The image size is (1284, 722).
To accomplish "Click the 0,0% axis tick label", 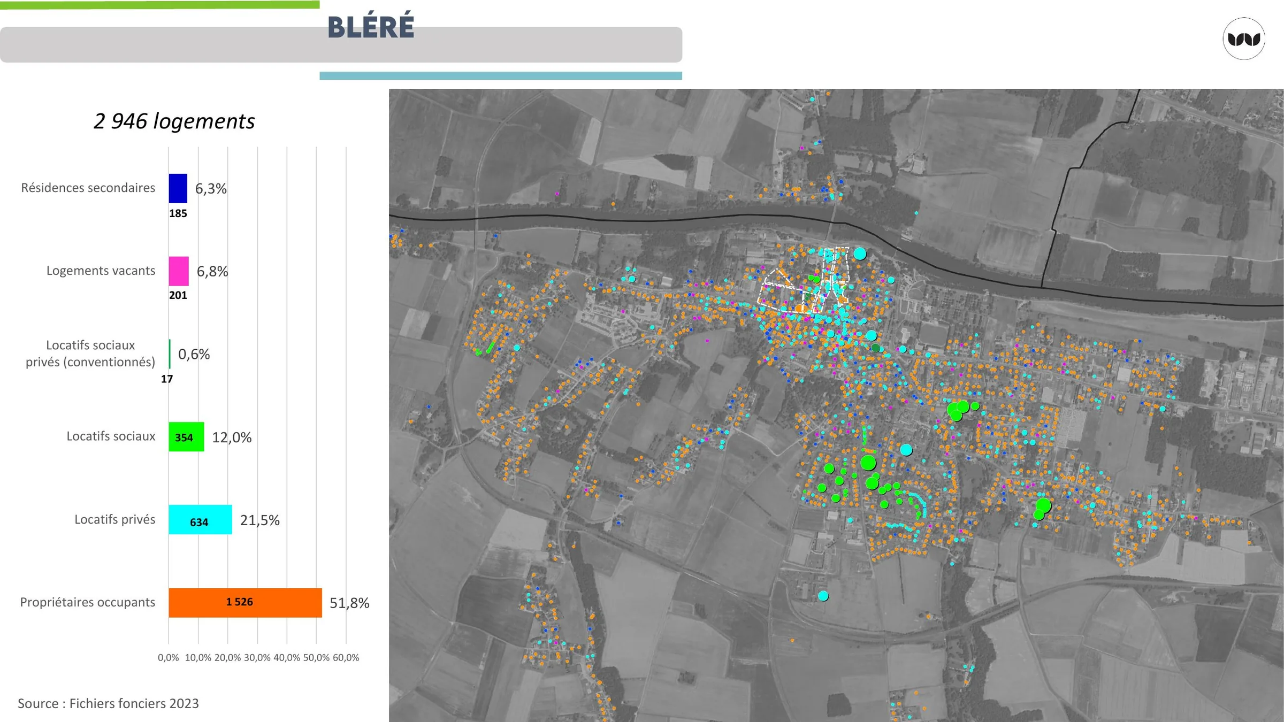I will pos(169,658).
